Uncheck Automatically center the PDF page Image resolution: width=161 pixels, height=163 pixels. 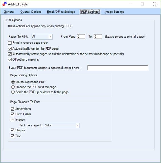10,49
